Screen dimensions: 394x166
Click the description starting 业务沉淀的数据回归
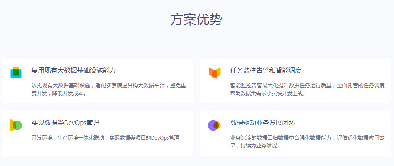pos(307,142)
